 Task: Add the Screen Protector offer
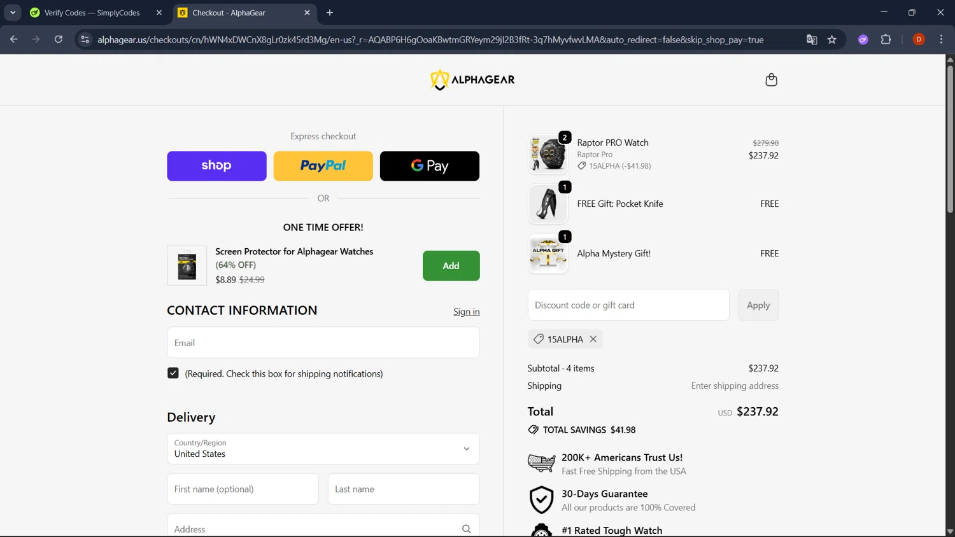pos(451,265)
